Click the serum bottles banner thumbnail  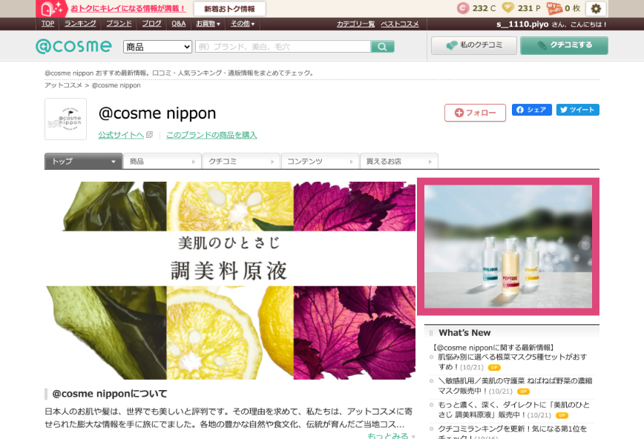pyautogui.click(x=509, y=245)
